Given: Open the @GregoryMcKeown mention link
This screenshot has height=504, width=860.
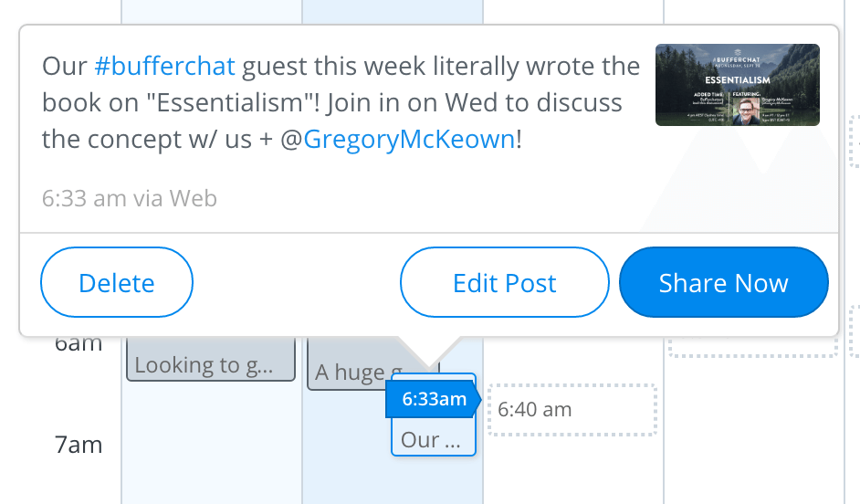Looking at the screenshot, I should (x=409, y=140).
